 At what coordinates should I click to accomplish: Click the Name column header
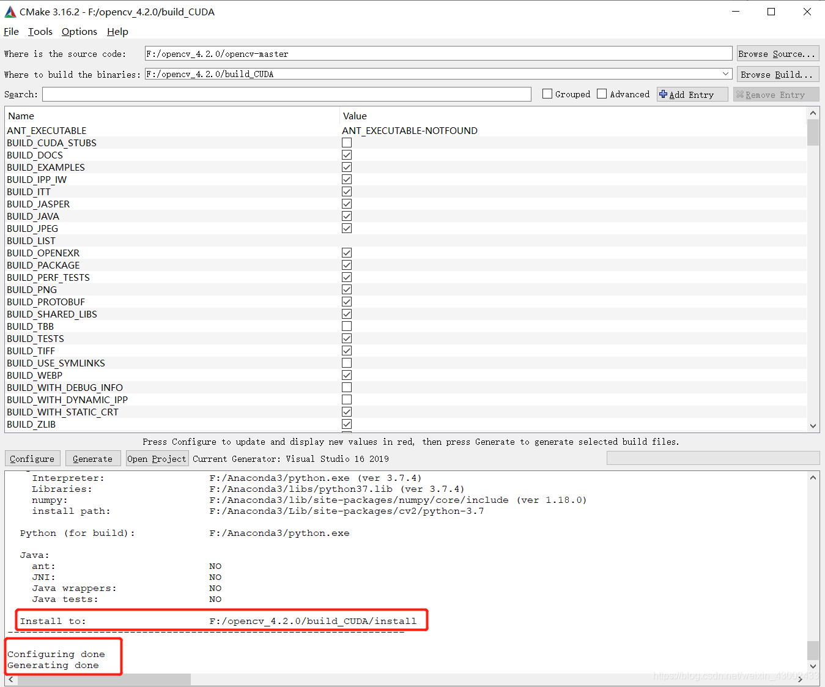click(172, 116)
